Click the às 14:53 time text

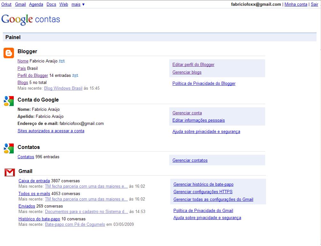(137, 212)
